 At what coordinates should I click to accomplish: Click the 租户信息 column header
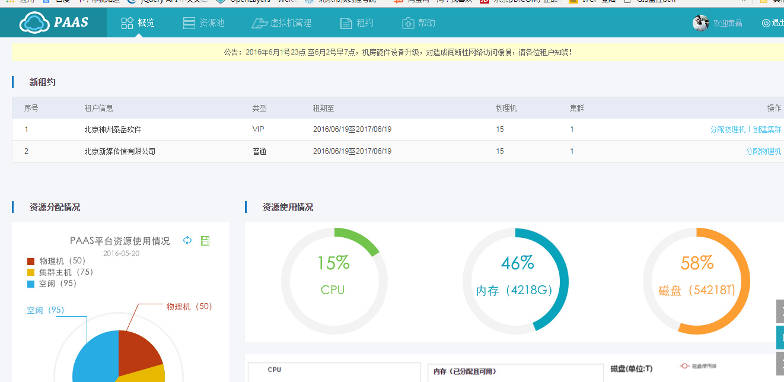coord(98,108)
